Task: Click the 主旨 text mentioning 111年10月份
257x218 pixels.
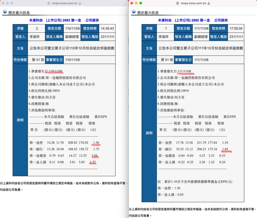Action: [201, 48]
